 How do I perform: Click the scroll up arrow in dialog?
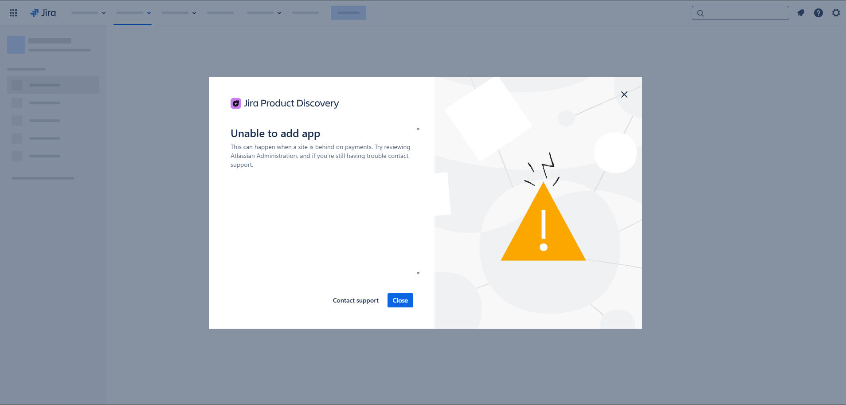pos(418,129)
